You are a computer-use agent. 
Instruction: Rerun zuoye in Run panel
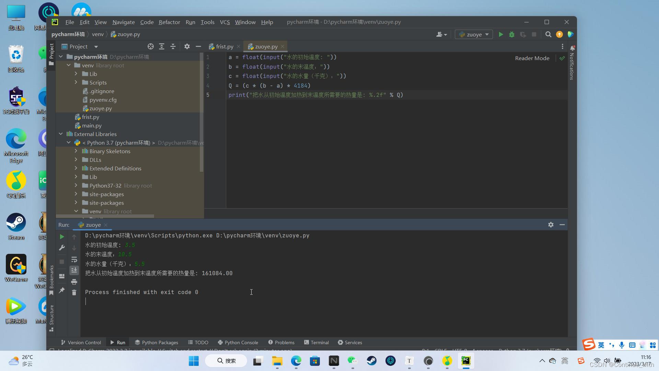(62, 237)
